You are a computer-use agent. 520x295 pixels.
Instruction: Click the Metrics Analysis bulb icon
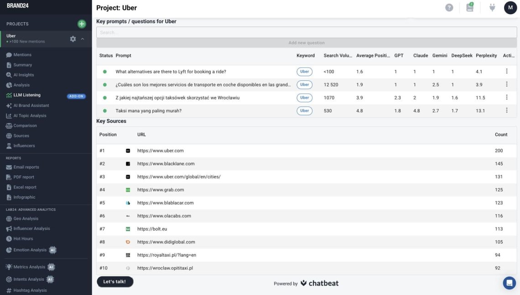point(9,267)
